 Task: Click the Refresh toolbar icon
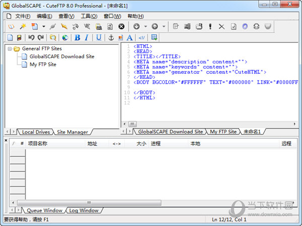[110, 26]
